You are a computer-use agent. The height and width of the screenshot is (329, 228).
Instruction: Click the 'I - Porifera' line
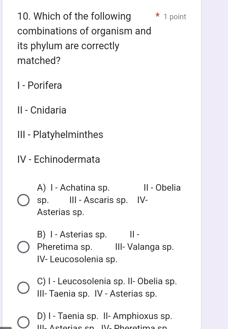(x=40, y=85)
